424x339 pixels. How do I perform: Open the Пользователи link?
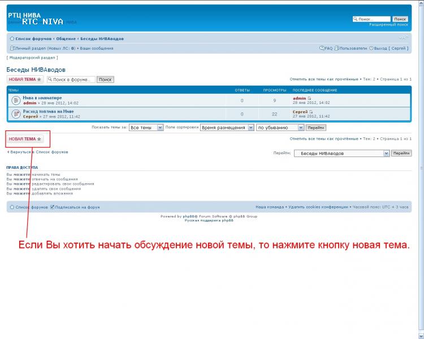pyautogui.click(x=353, y=49)
